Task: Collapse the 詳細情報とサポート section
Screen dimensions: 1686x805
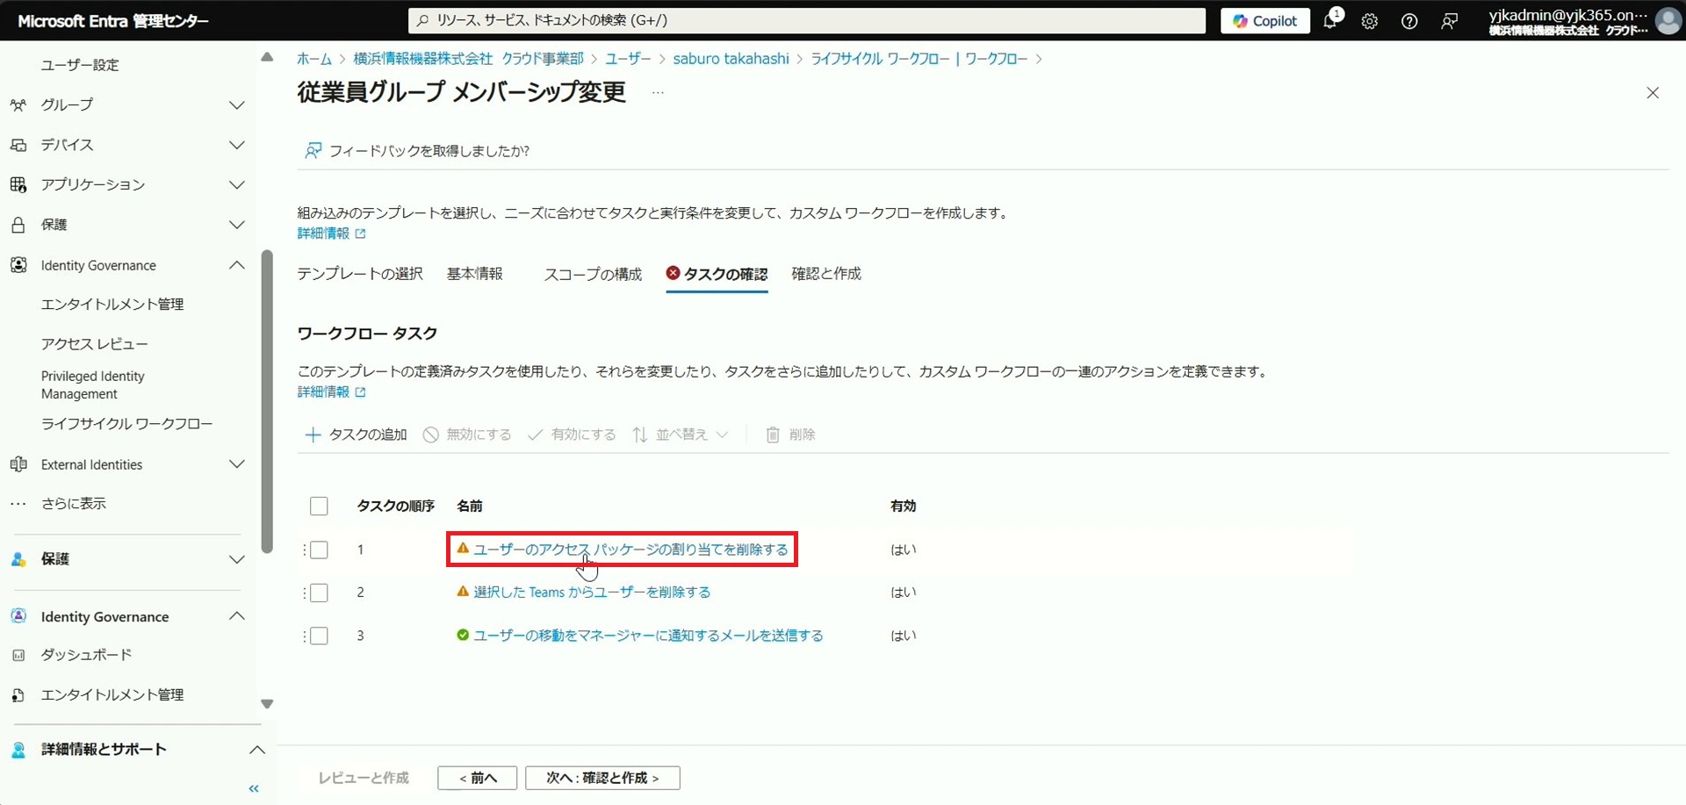Action: click(256, 750)
